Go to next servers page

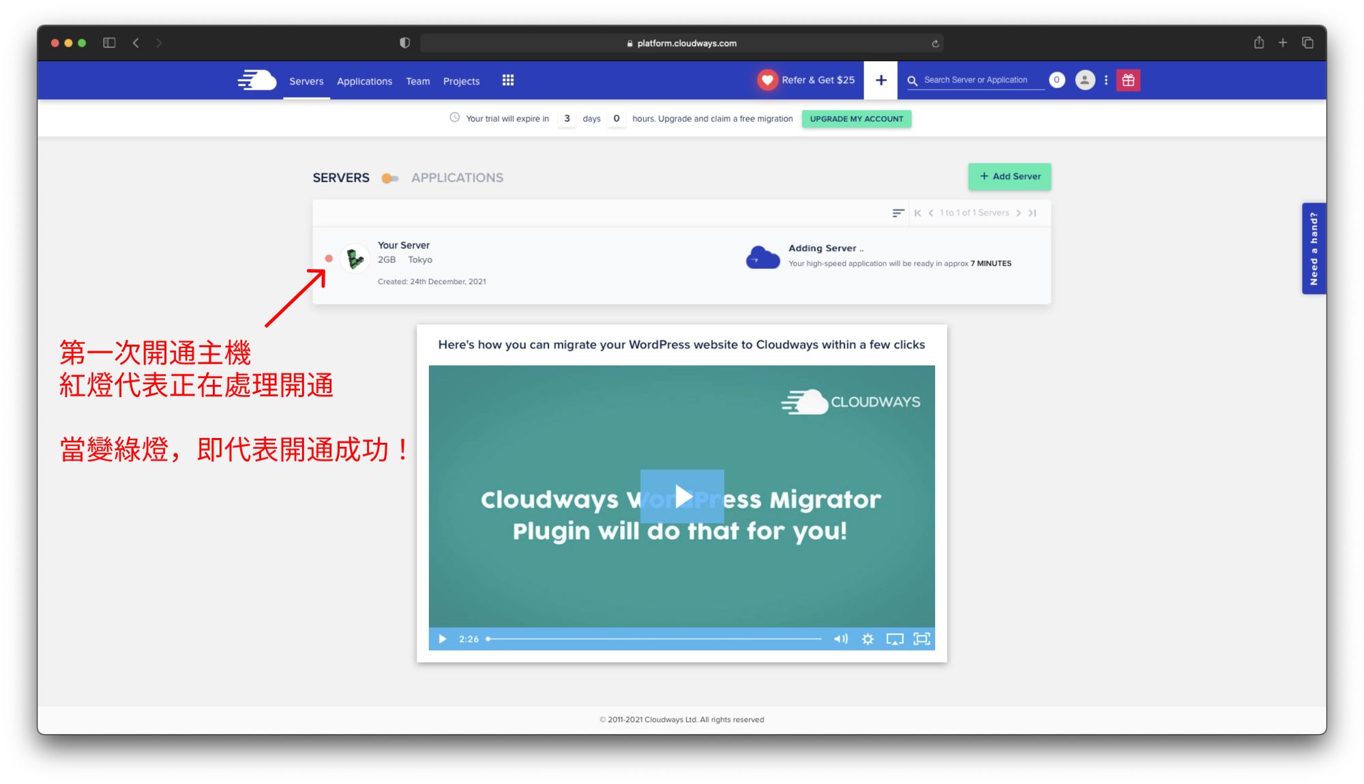[1019, 213]
